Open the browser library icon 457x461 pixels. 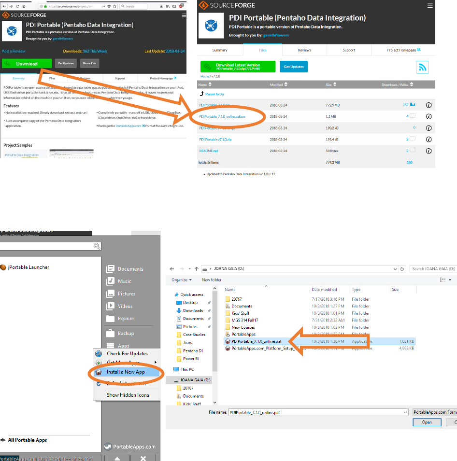tap(168, 6)
